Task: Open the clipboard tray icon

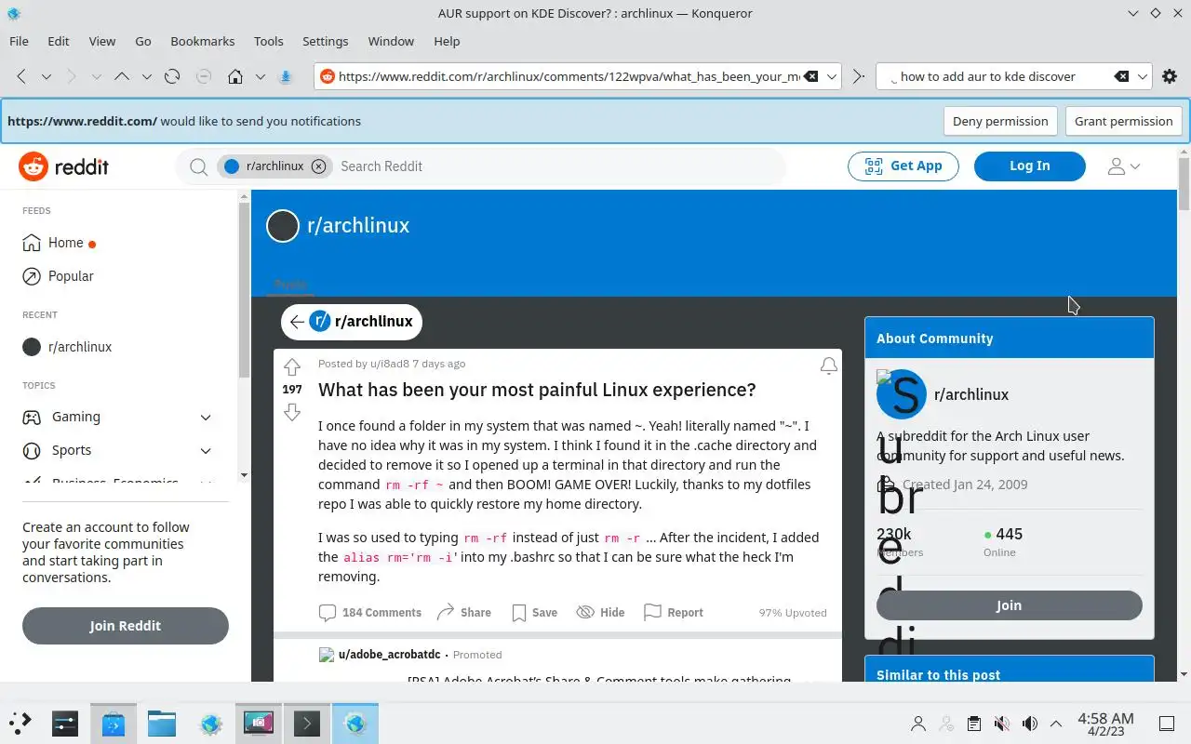Action: [x=973, y=724]
